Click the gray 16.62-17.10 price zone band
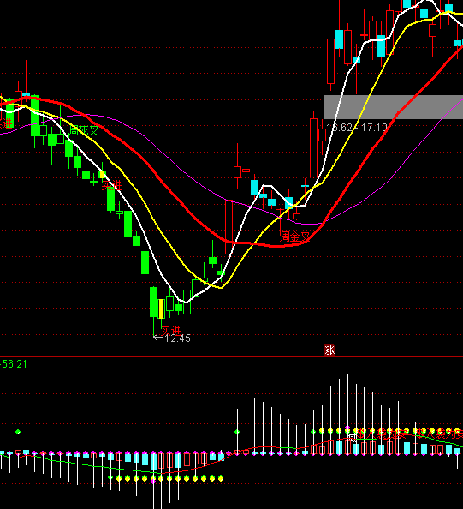 click(x=394, y=107)
